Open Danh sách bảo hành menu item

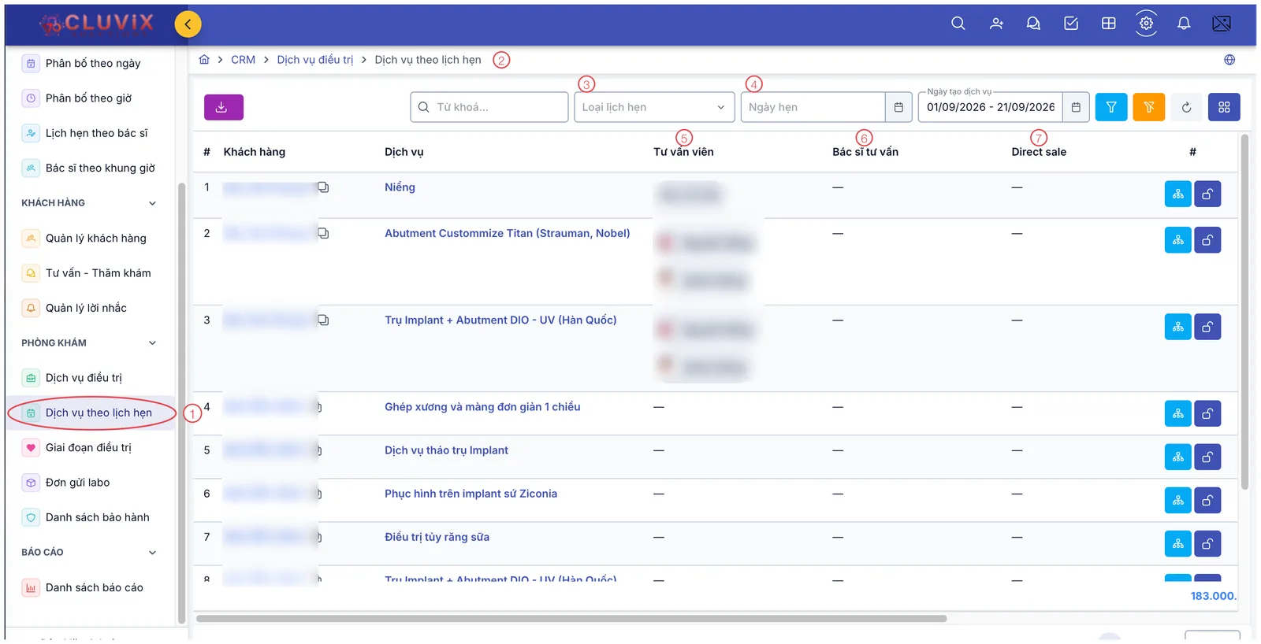point(97,517)
